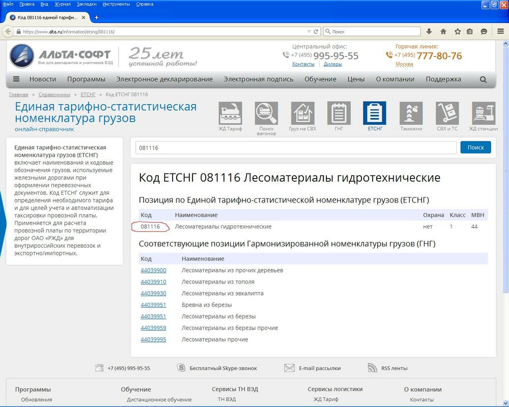Image resolution: width=509 pixels, height=407 pixels.
Task: Open the URL history dropdown arrow
Action: point(309,32)
